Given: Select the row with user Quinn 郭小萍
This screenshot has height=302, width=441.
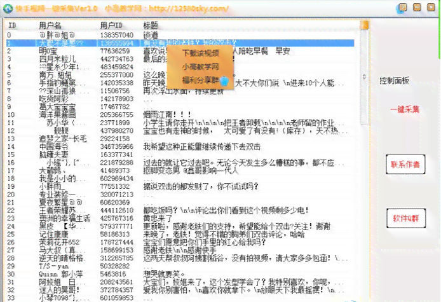Looking at the screenshot, I should [x=180, y=274].
